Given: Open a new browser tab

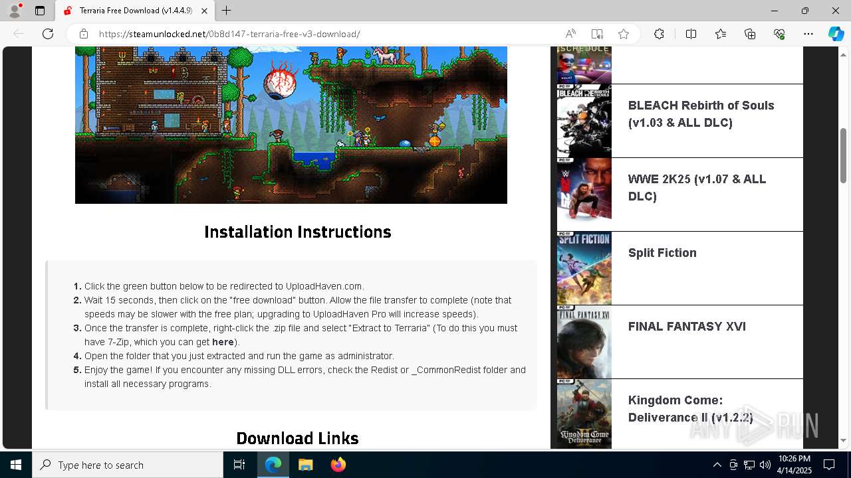Looking at the screenshot, I should click(227, 11).
